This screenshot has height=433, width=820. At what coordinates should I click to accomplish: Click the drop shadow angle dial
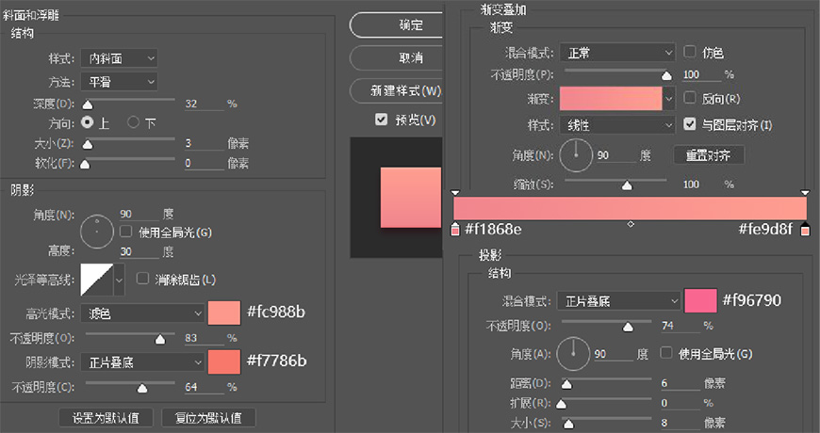click(573, 354)
